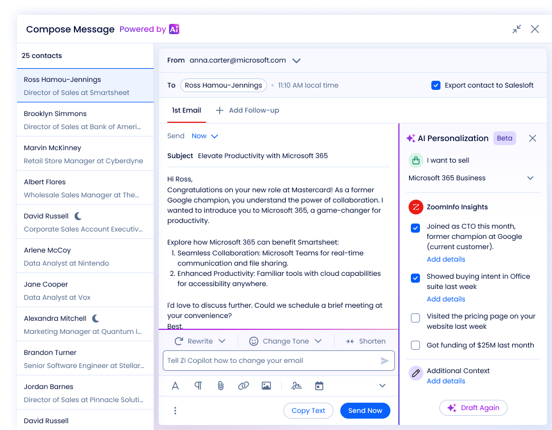Add details to the buying intent insight
552x430 pixels.
(x=446, y=299)
